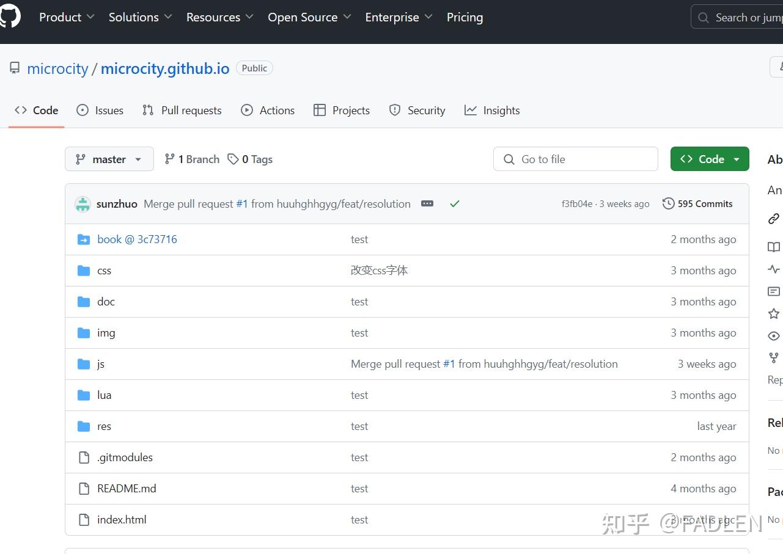Switch to the Issues tab
Image resolution: width=783 pixels, height=554 pixels.
[100, 111]
